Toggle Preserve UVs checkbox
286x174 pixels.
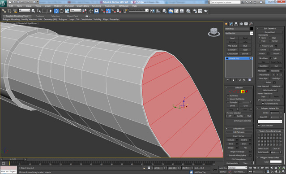point(260,46)
